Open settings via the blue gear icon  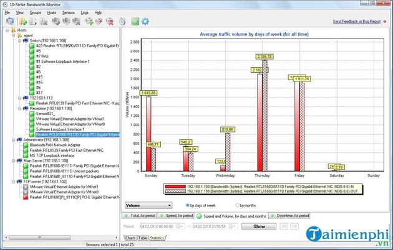pos(145,22)
